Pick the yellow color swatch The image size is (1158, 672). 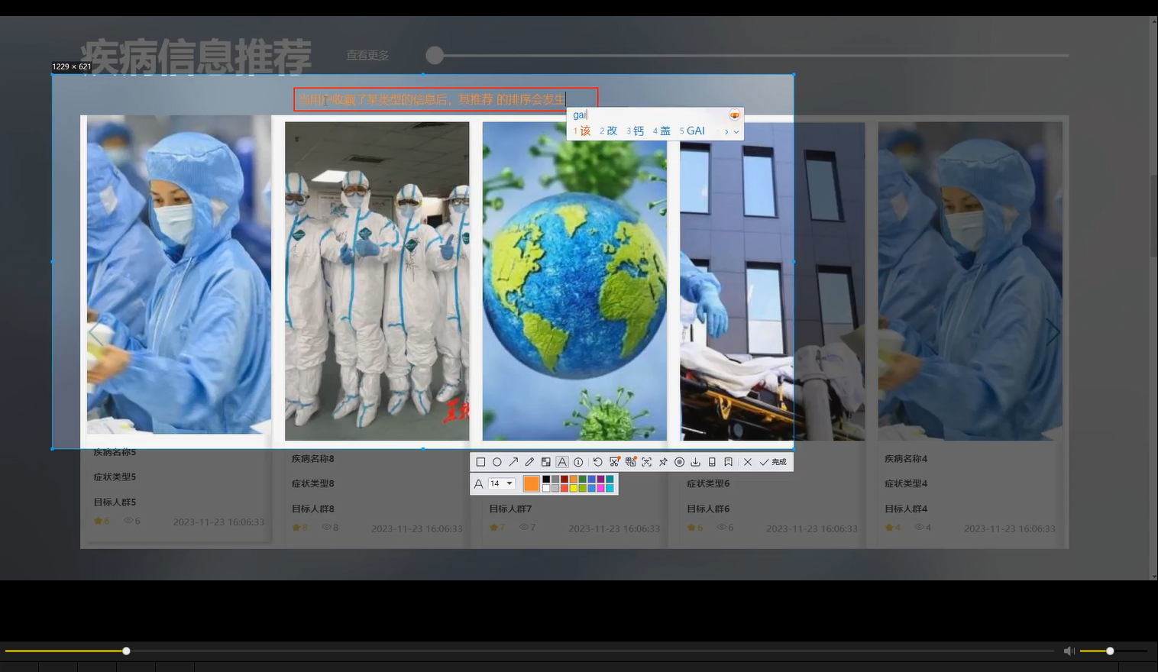(x=574, y=488)
